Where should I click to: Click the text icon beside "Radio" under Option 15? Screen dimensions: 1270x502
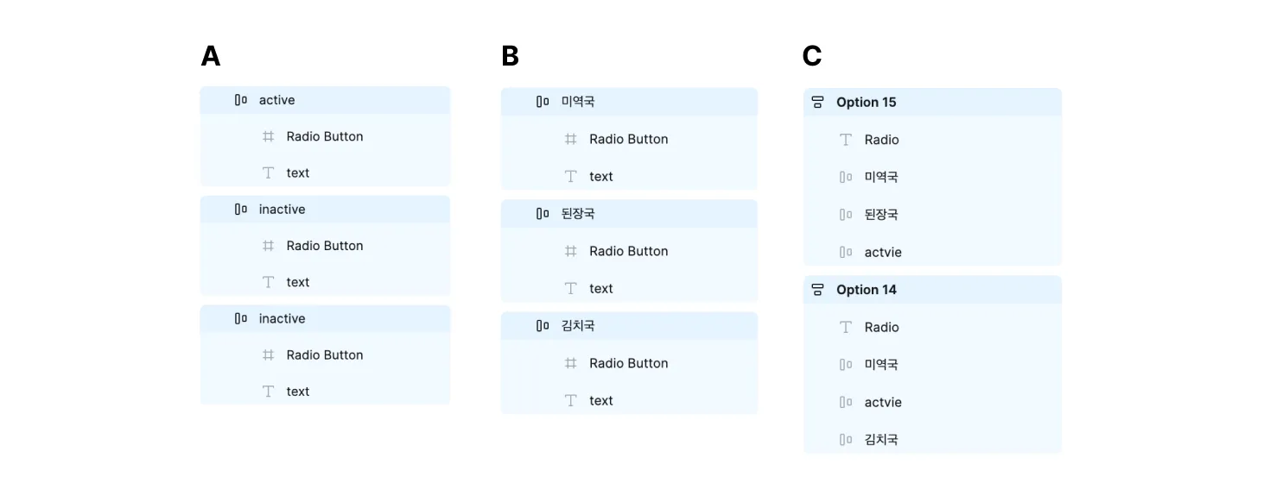click(x=846, y=140)
